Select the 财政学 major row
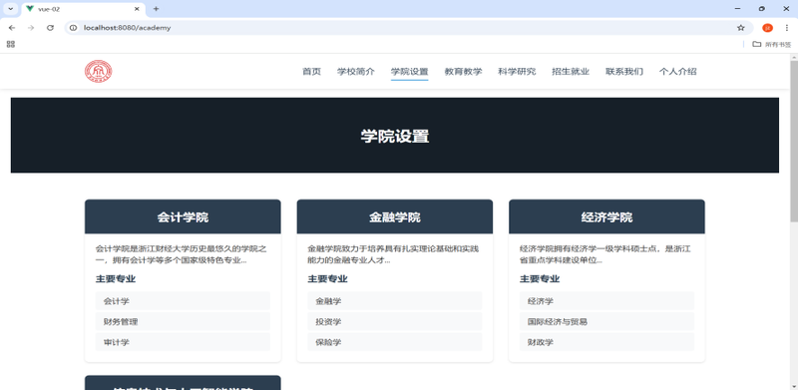This screenshot has height=390, width=798. tap(606, 342)
